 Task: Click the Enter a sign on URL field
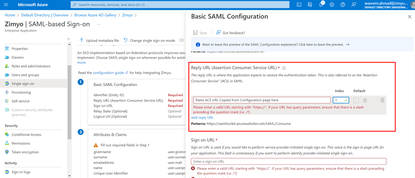tap(288, 161)
